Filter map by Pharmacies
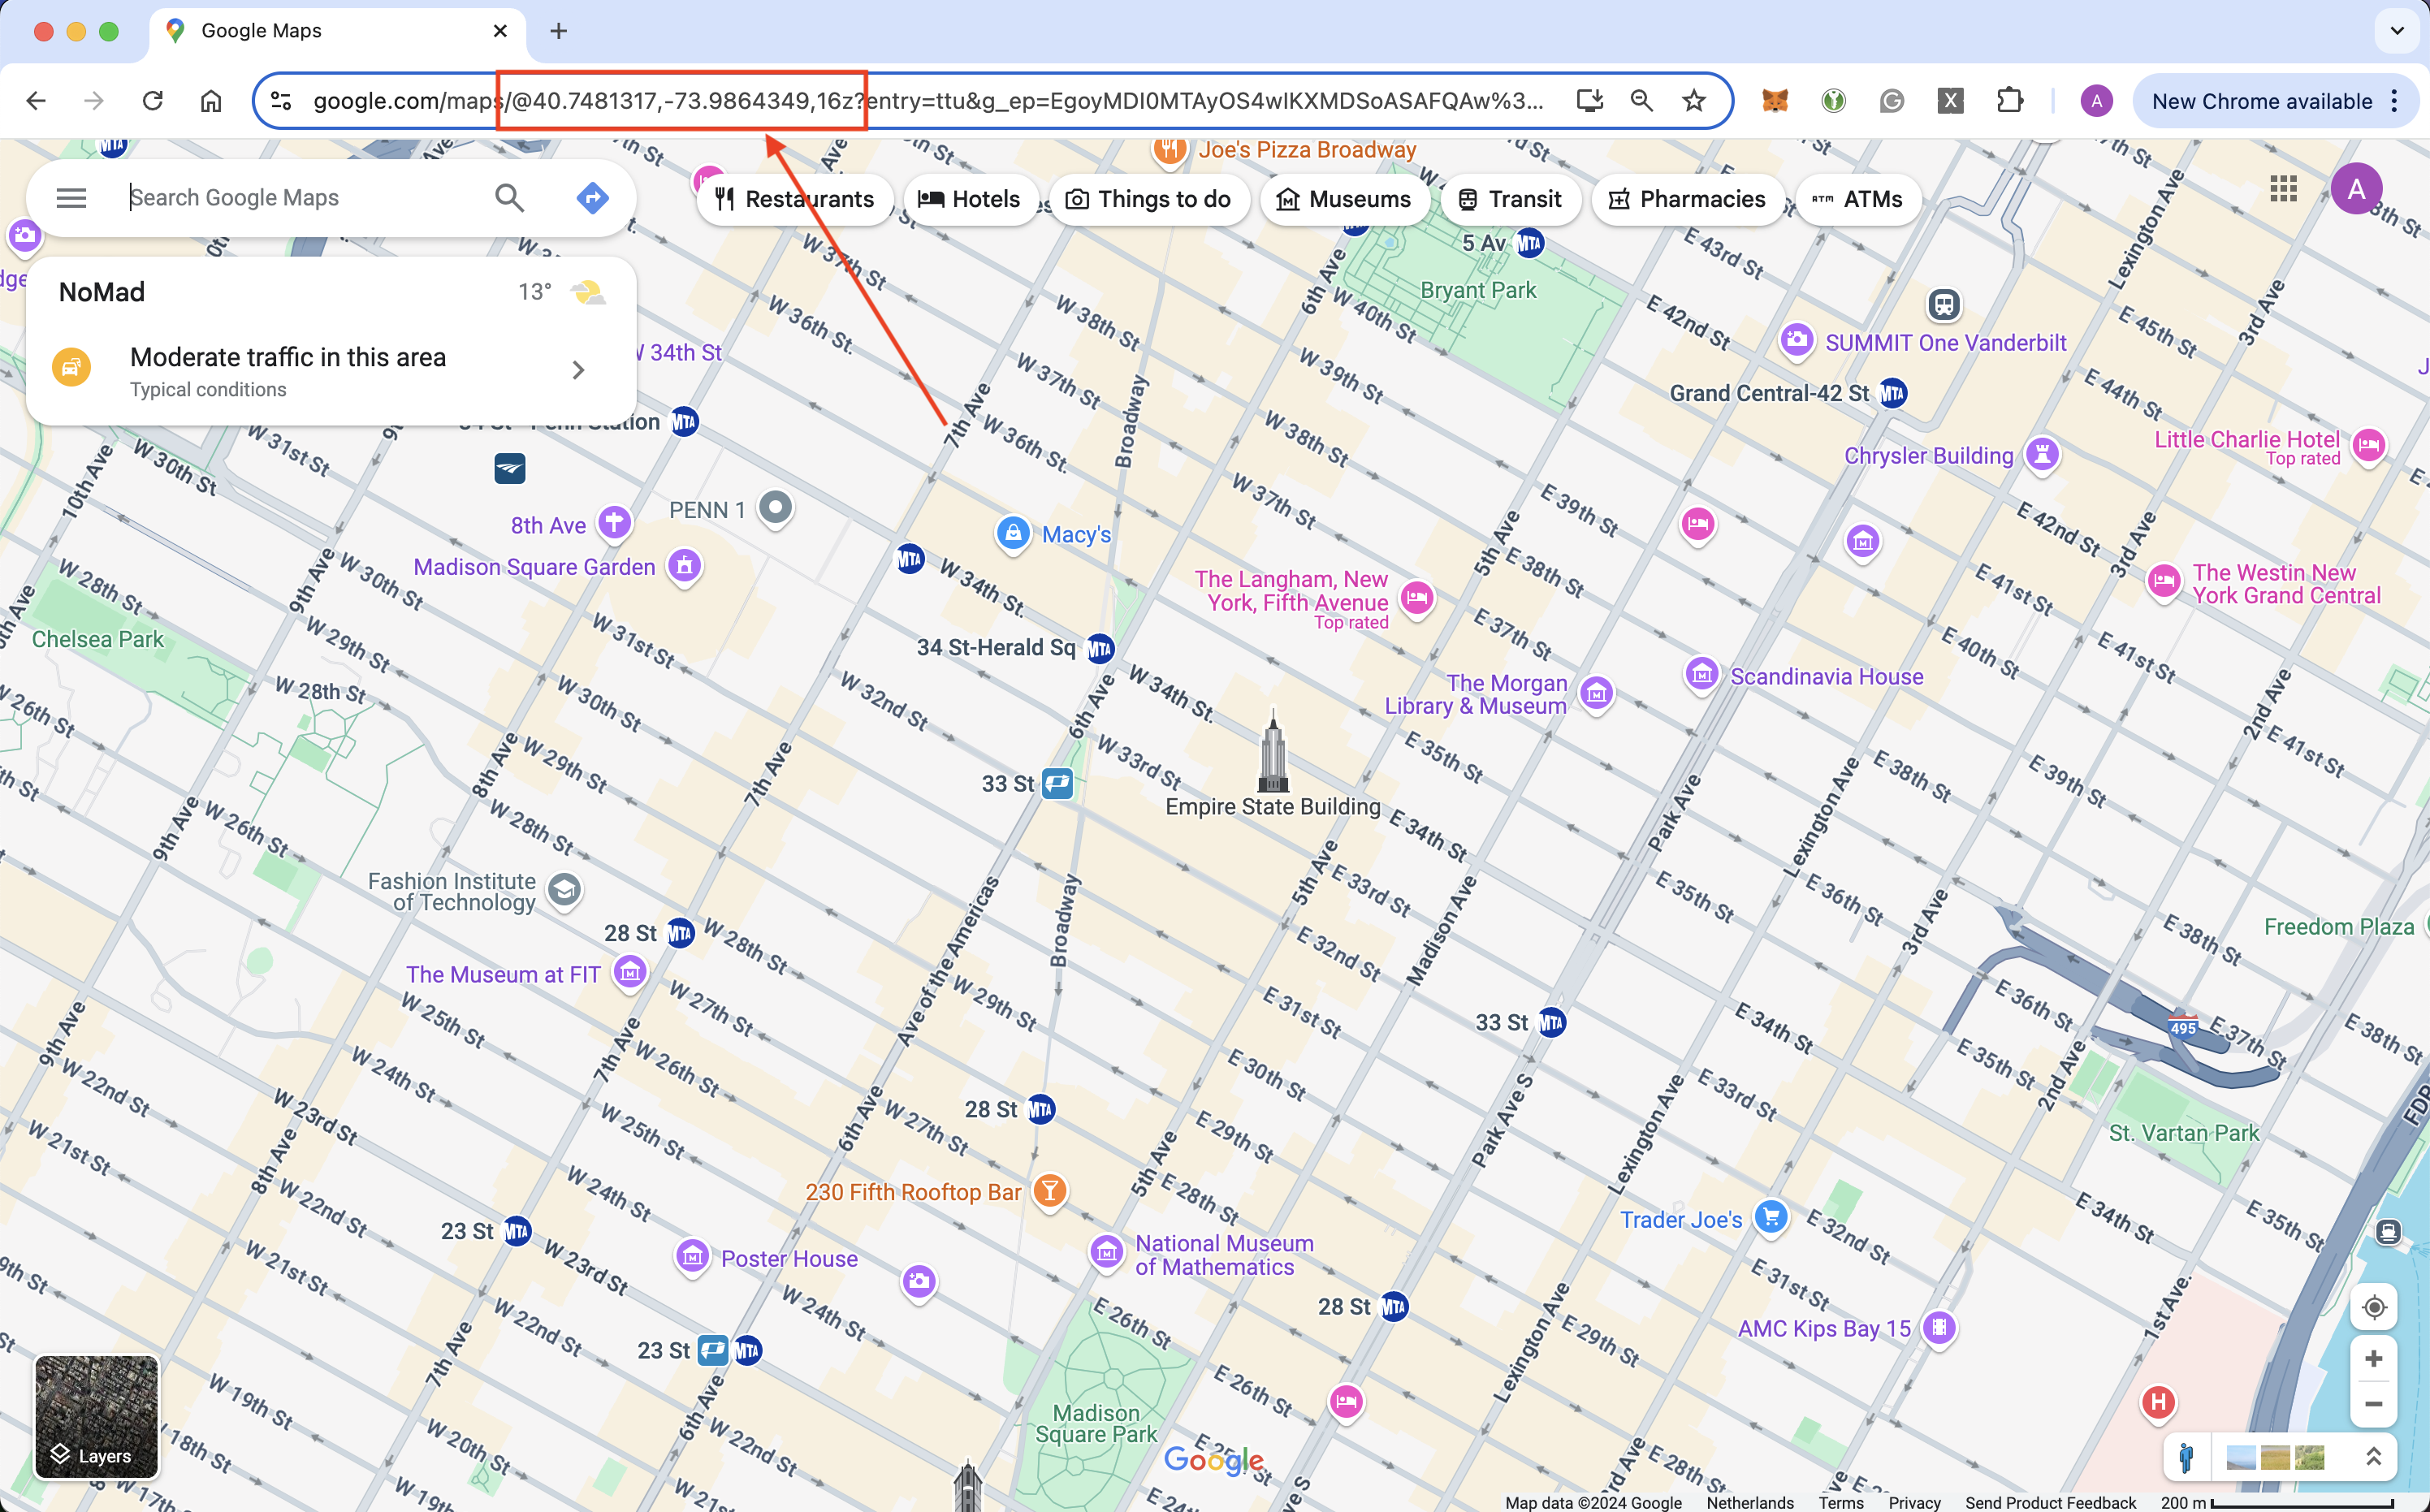Viewport: 2430px width, 1512px height. pyautogui.click(x=1687, y=199)
